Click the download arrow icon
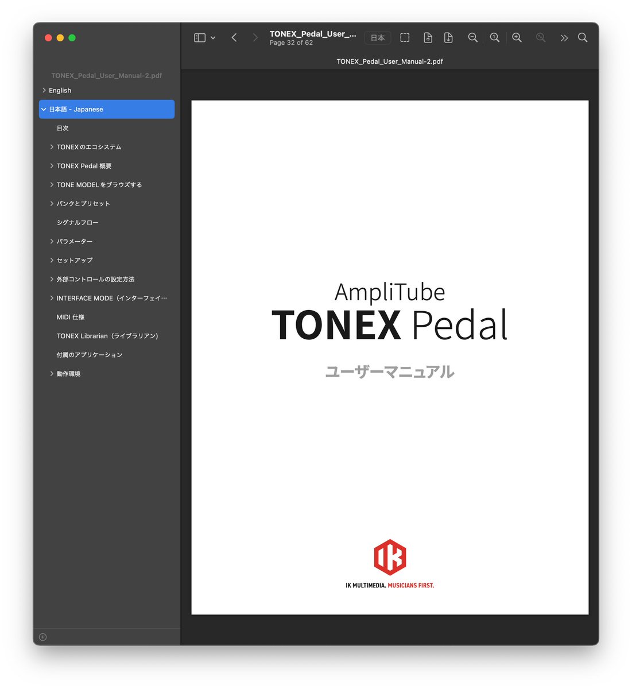The width and height of the screenshot is (632, 689). [x=448, y=37]
